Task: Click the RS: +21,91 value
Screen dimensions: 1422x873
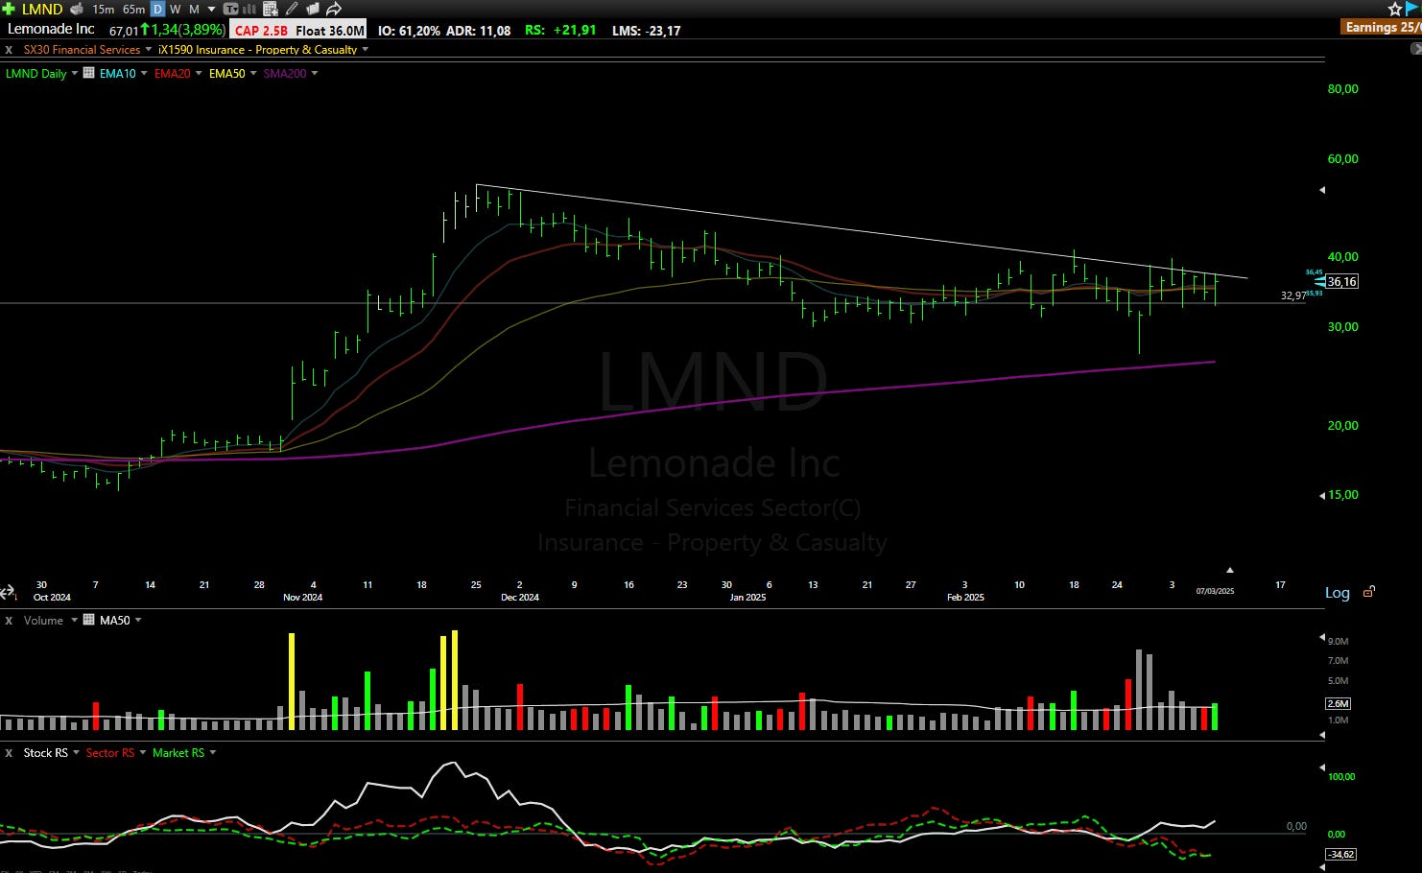Action: pyautogui.click(x=560, y=31)
